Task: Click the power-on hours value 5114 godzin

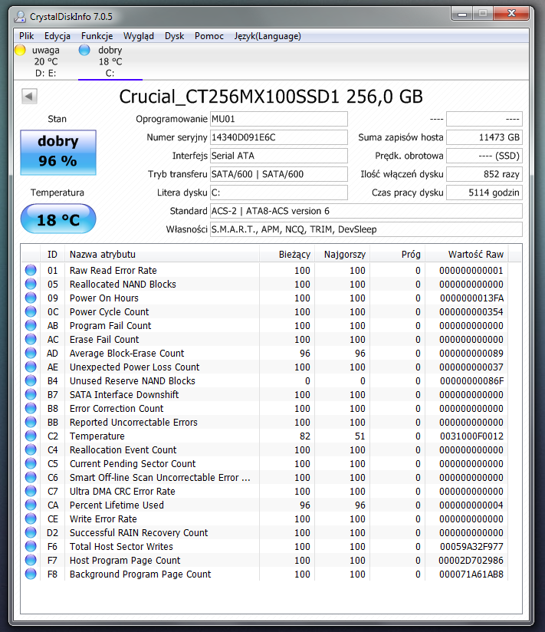Action: pyautogui.click(x=484, y=193)
